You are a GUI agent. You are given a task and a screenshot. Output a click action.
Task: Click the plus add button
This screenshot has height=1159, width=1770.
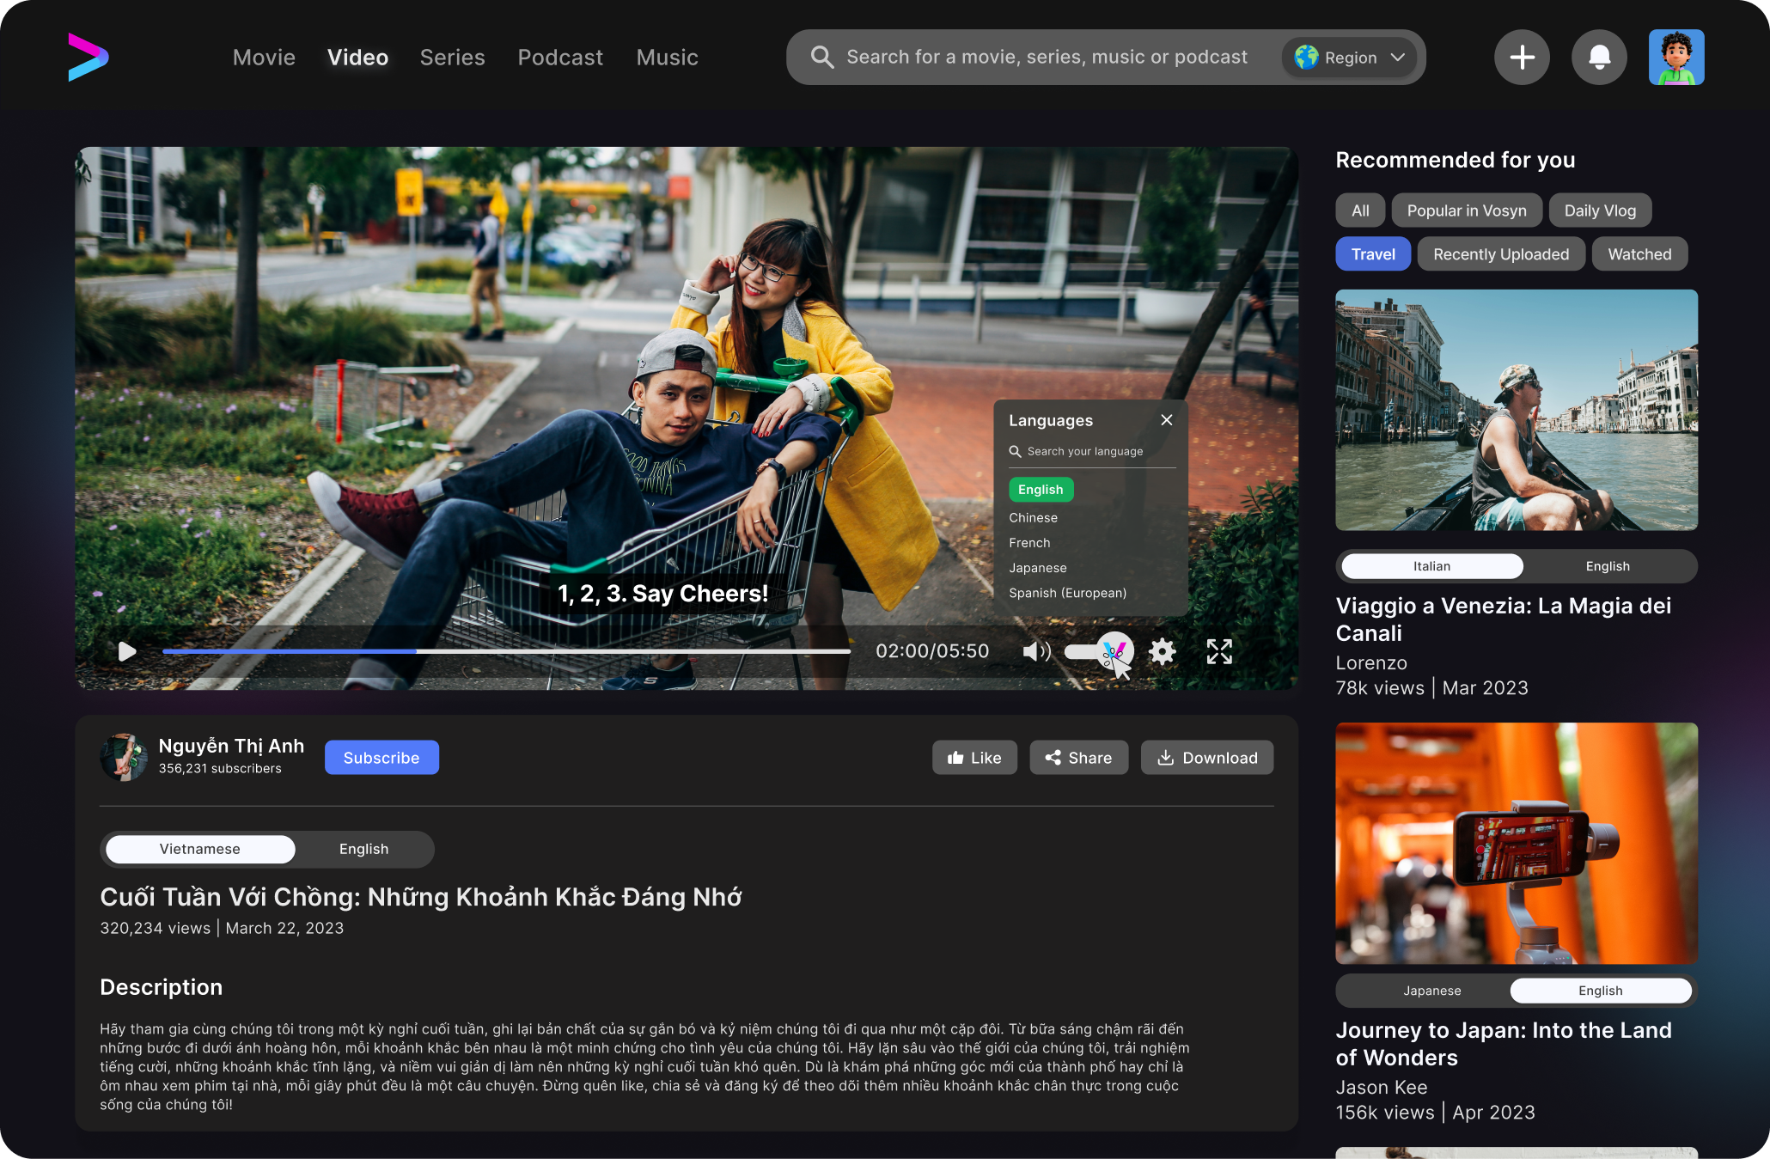tap(1522, 58)
